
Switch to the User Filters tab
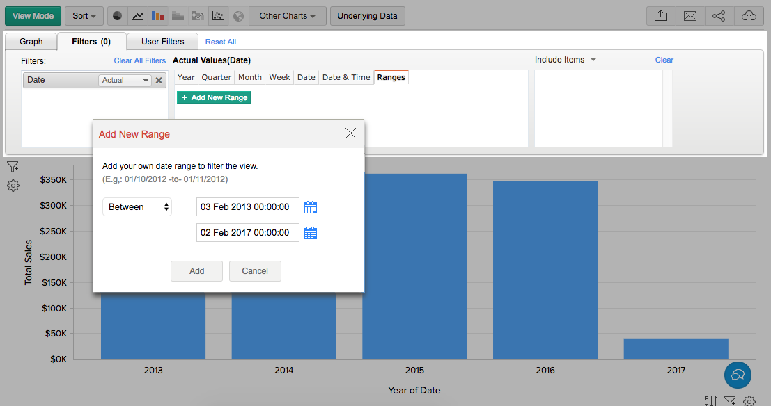[x=163, y=42]
